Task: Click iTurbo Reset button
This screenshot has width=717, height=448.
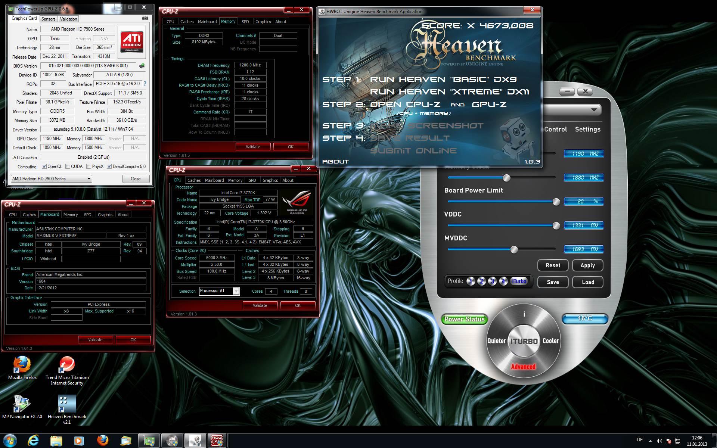Action: click(553, 265)
